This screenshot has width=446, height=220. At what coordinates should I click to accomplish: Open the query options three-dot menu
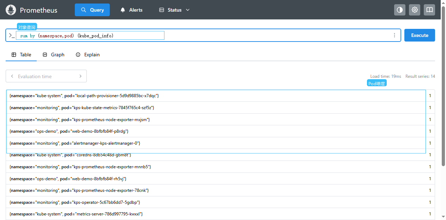click(x=394, y=35)
